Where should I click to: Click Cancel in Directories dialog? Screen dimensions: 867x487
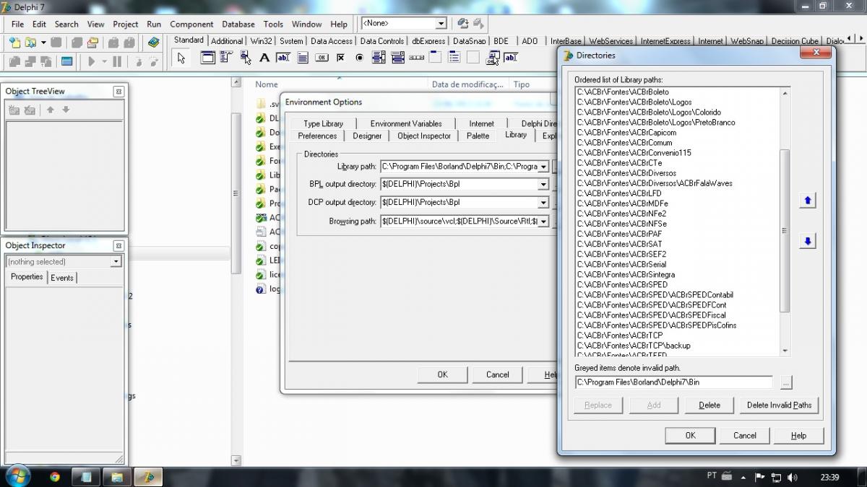click(x=744, y=435)
